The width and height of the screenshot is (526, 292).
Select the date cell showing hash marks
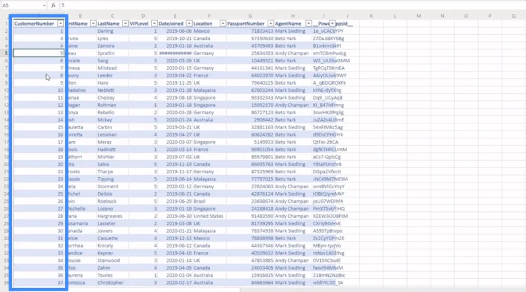(175, 53)
